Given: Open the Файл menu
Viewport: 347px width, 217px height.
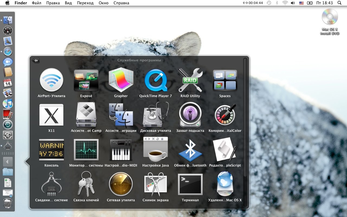Looking at the screenshot, I should click(x=37, y=3).
